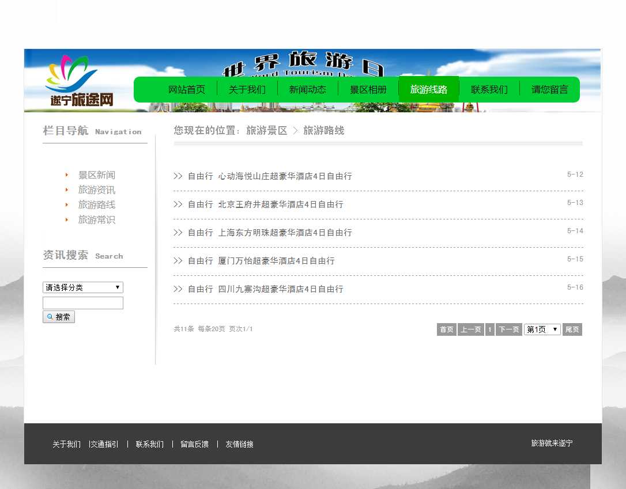Open 关于我们 in the top navigation bar
626x489 pixels.
pos(247,89)
